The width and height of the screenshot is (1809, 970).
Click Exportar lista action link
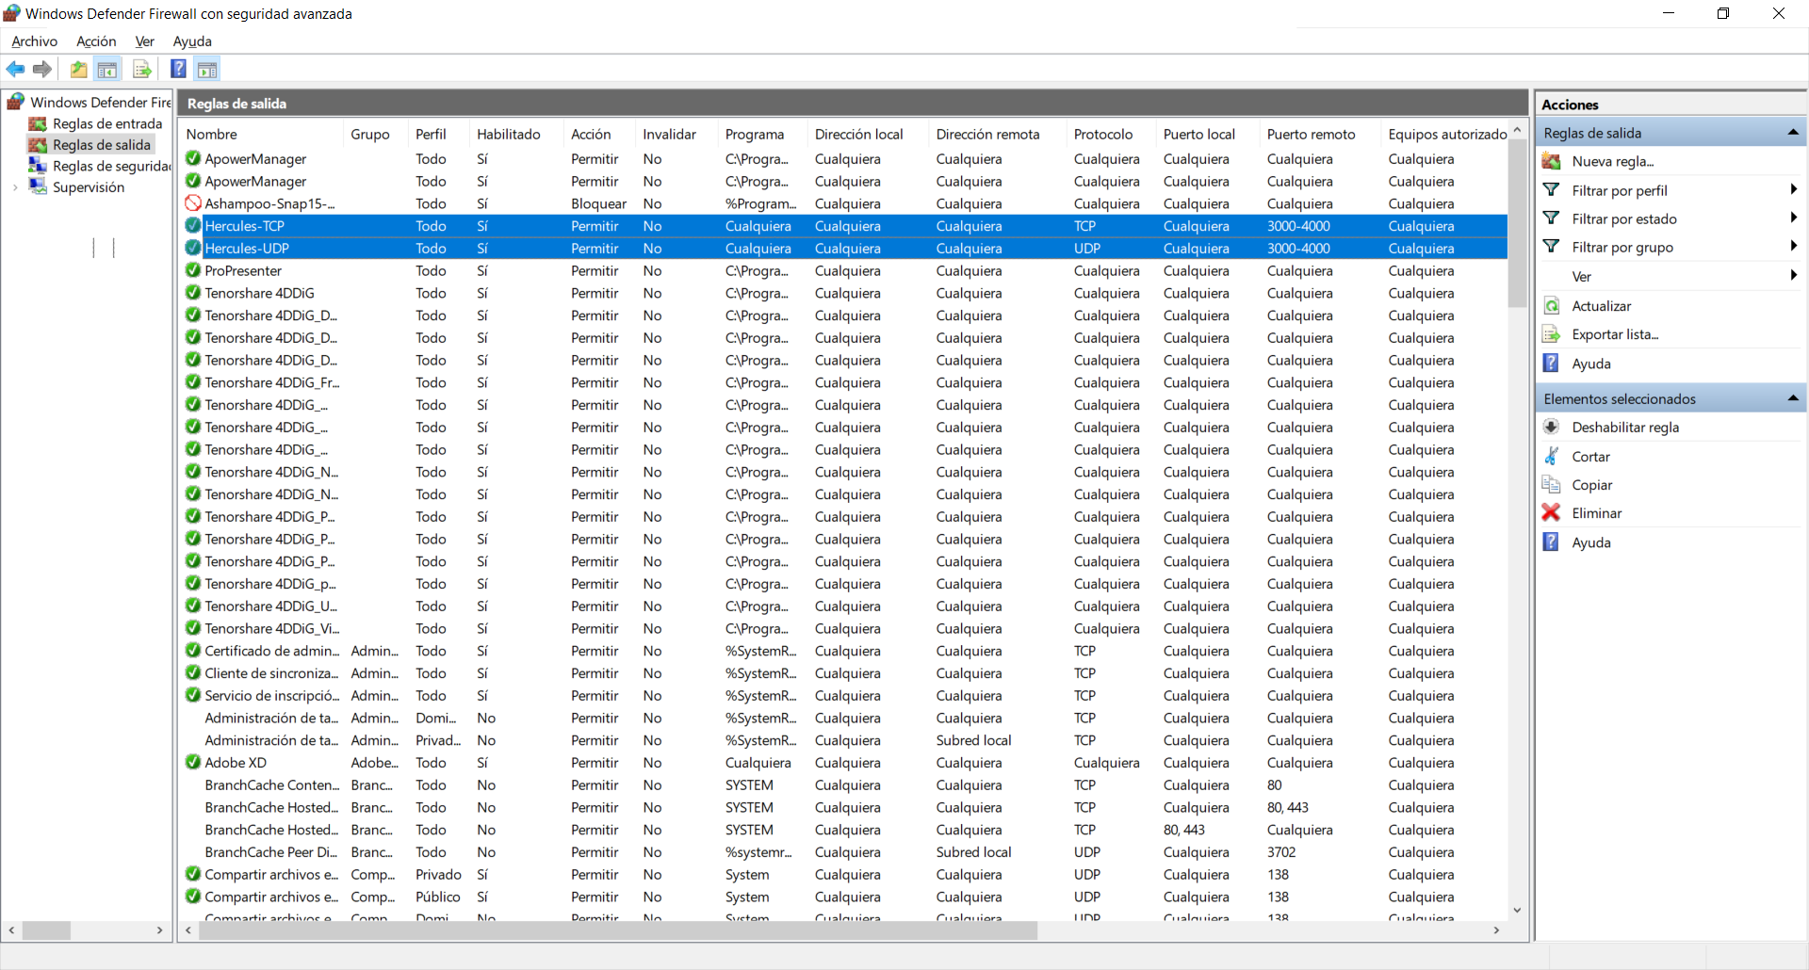click(1615, 334)
